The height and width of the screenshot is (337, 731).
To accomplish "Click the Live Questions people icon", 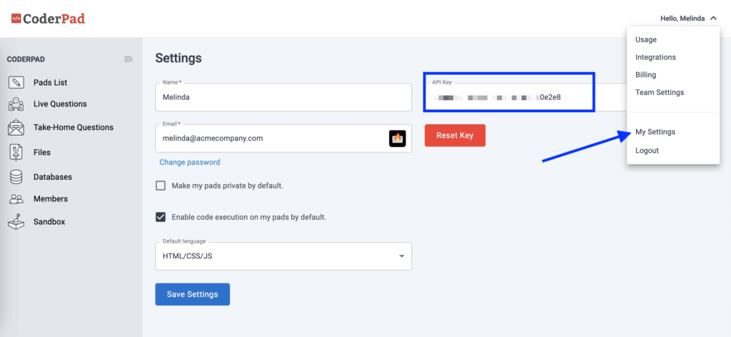I will pos(16,104).
